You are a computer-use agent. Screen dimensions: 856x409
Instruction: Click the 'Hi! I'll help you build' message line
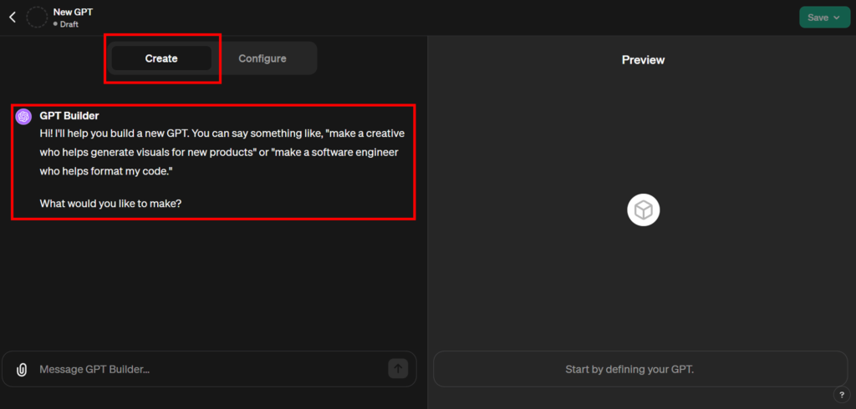coord(222,134)
